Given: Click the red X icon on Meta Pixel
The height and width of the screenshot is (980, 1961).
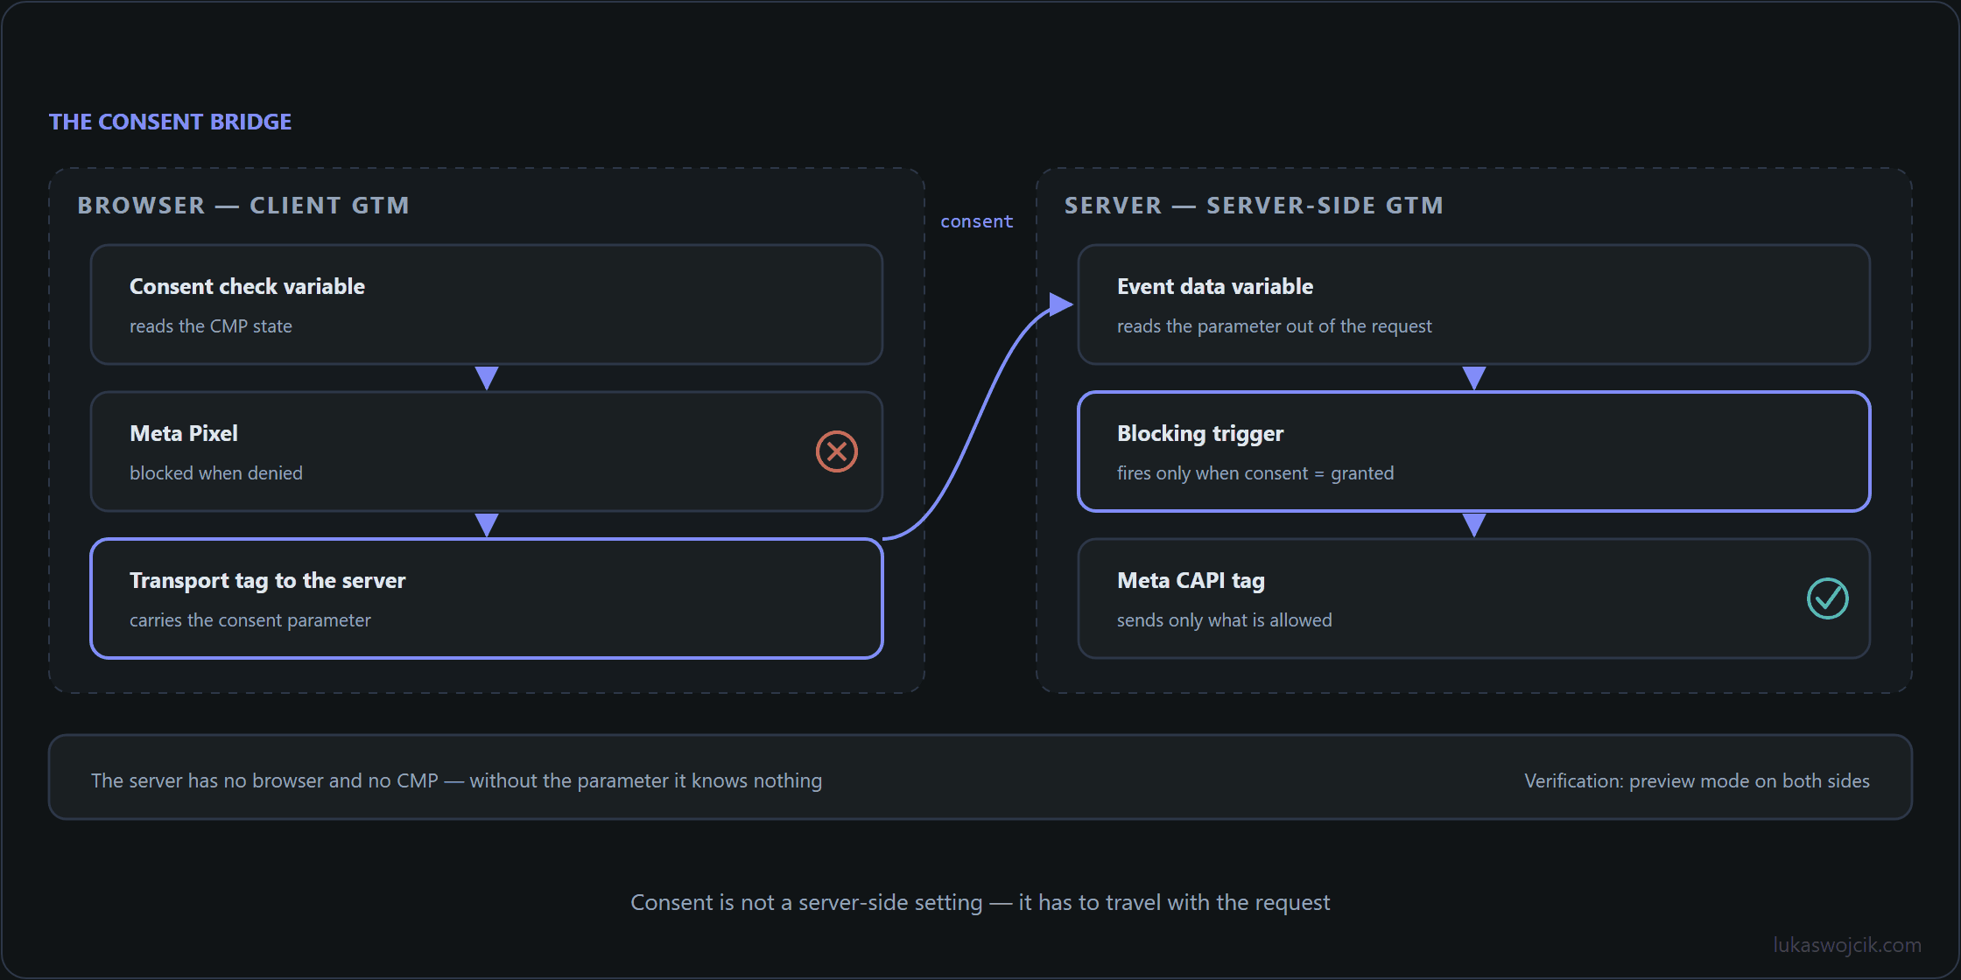Looking at the screenshot, I should (x=837, y=451).
